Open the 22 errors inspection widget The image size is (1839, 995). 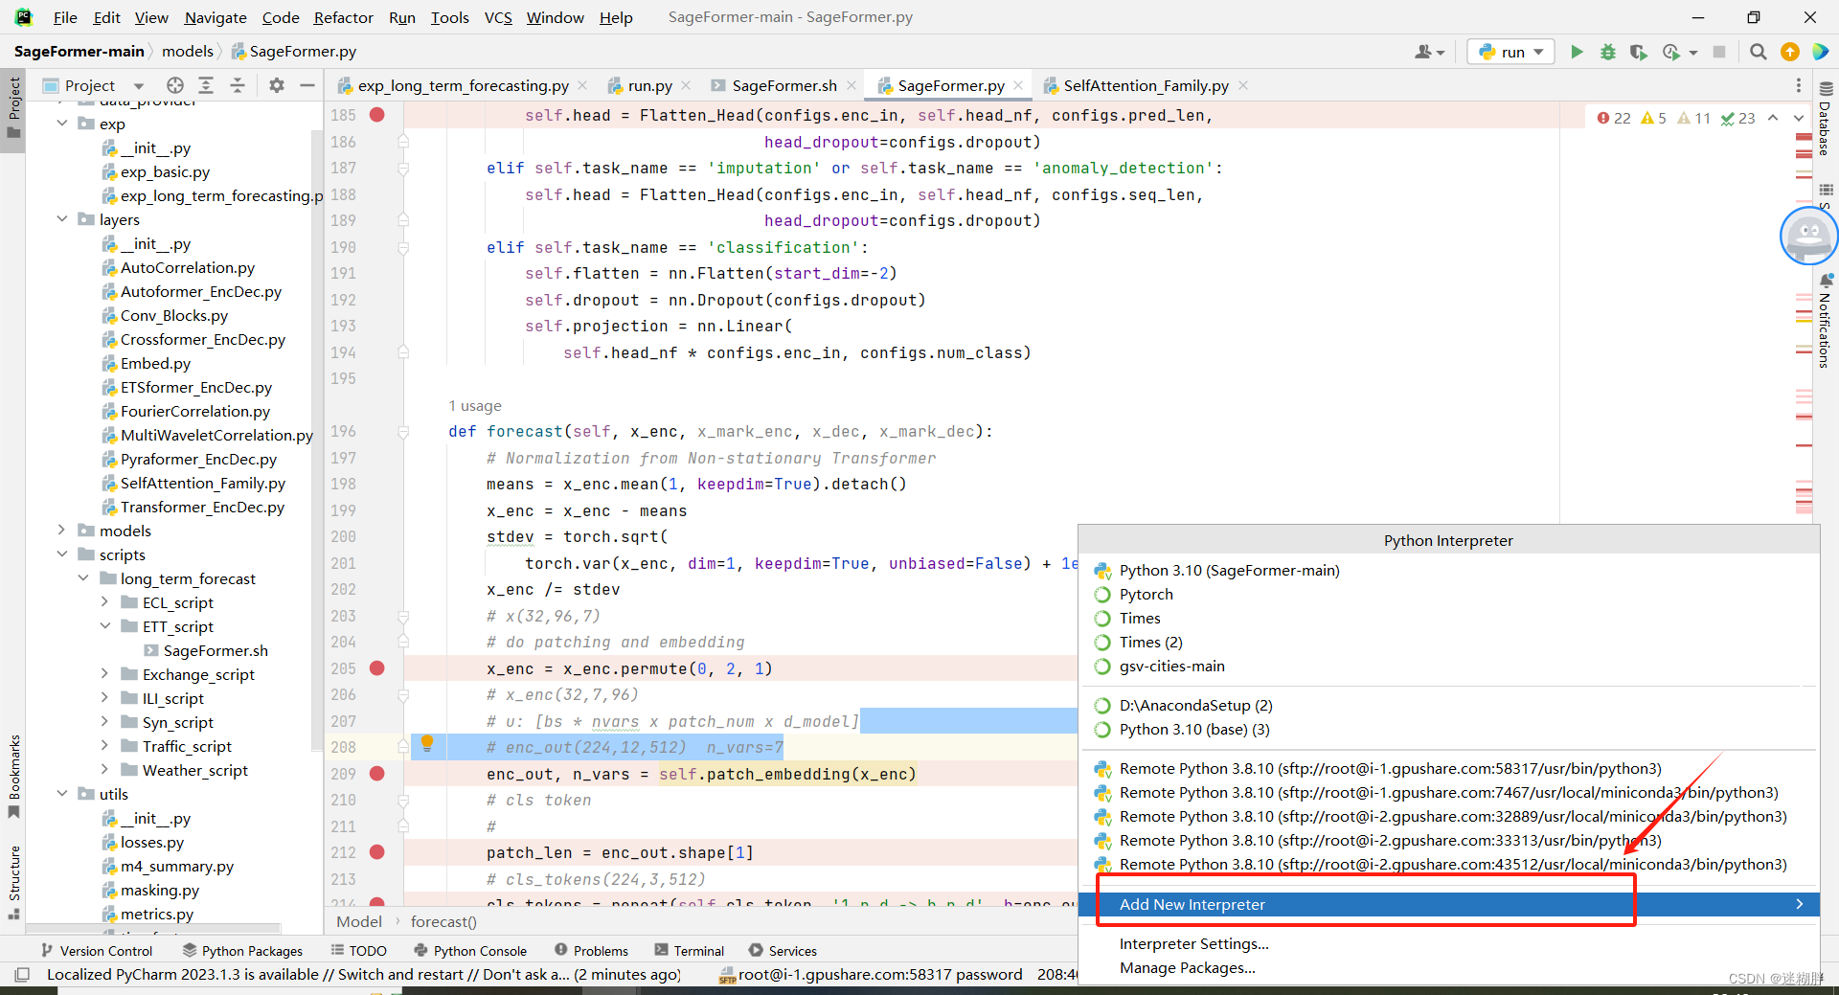(x=1614, y=118)
